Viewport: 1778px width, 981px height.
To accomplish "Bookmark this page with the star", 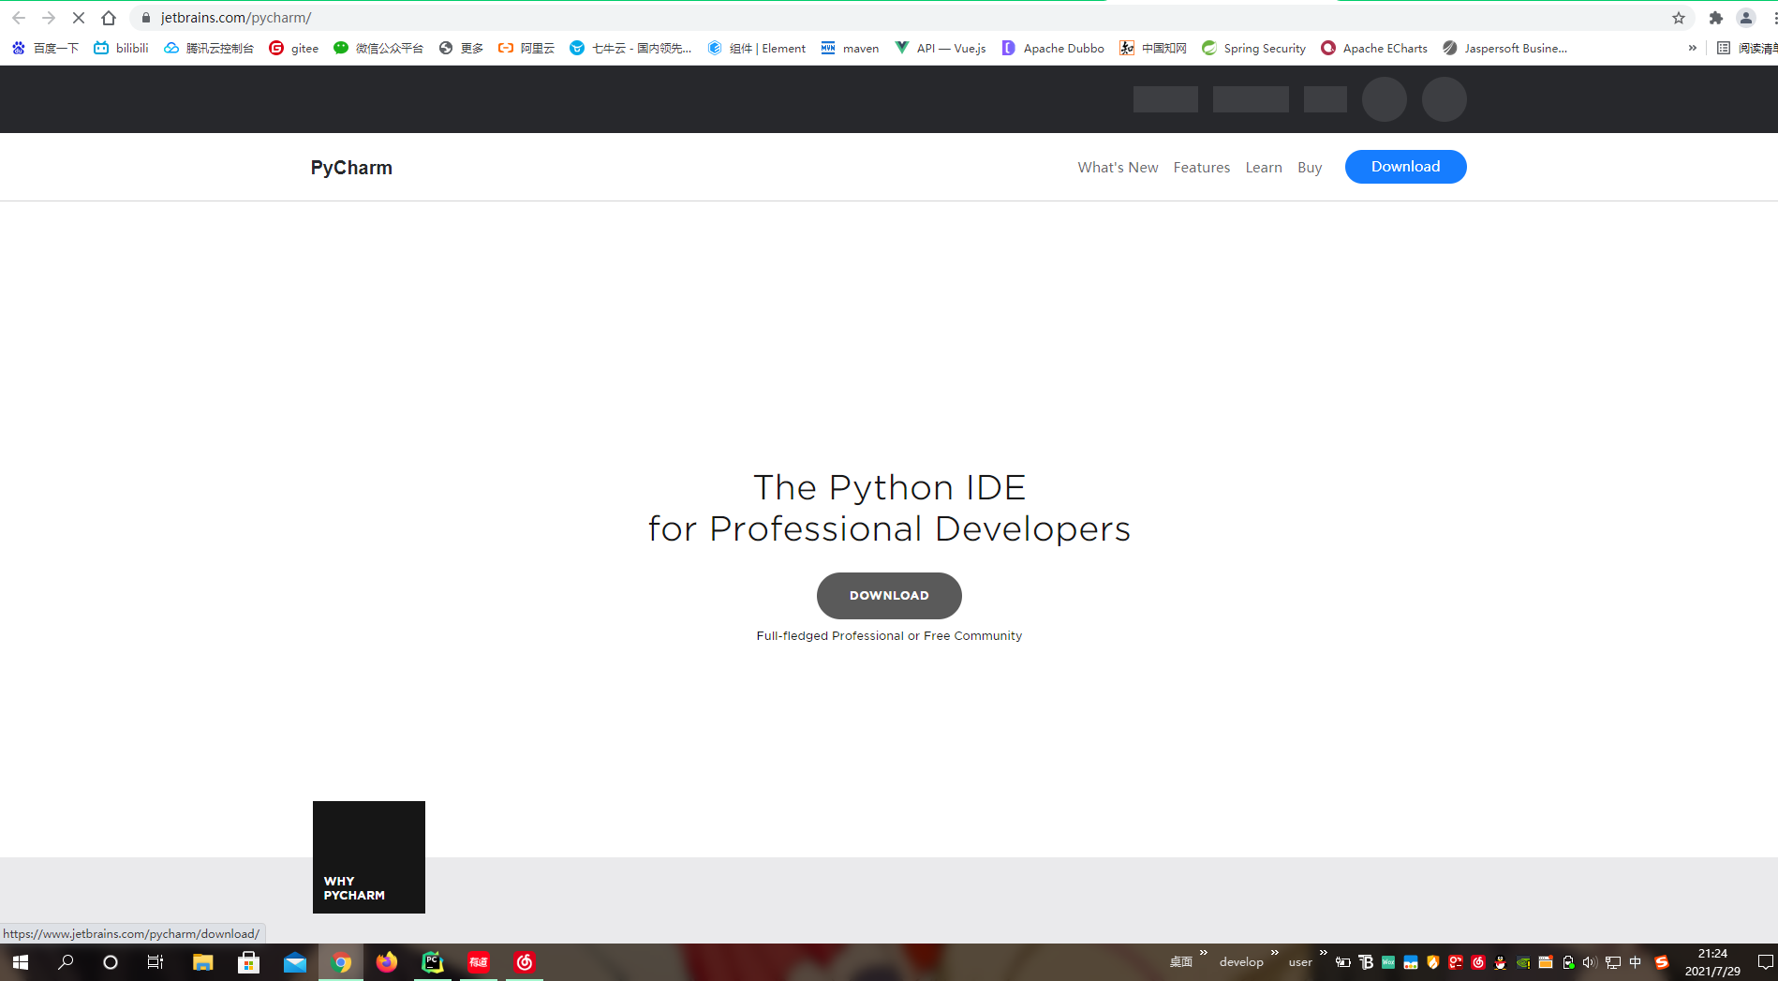I will (x=1679, y=18).
